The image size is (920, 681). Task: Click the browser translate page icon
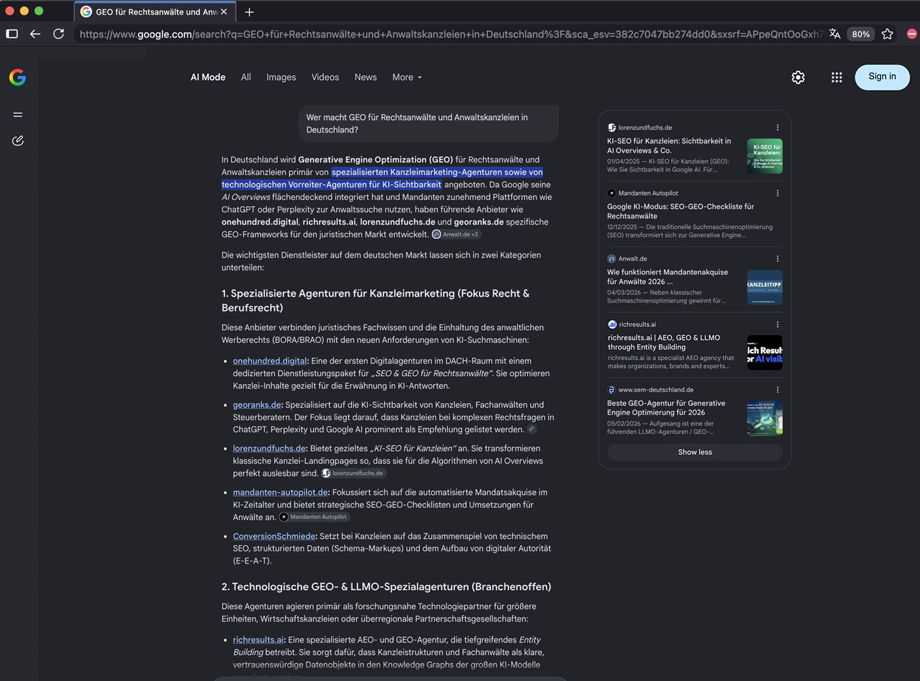[834, 34]
